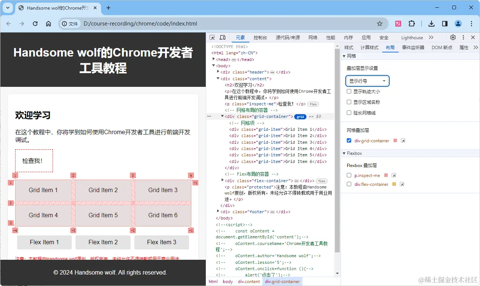Click the 检查我! dashed box on page
Screen dimensions: 480x286
(x=34, y=161)
